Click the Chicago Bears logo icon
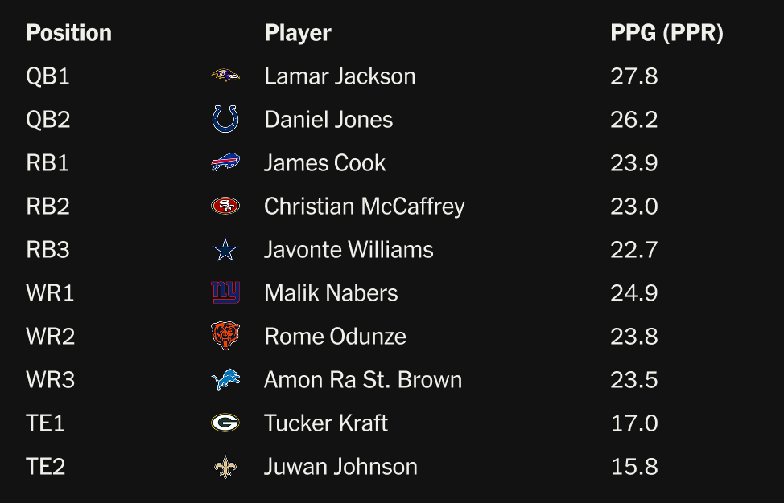This screenshot has height=503, width=784. coord(225,336)
